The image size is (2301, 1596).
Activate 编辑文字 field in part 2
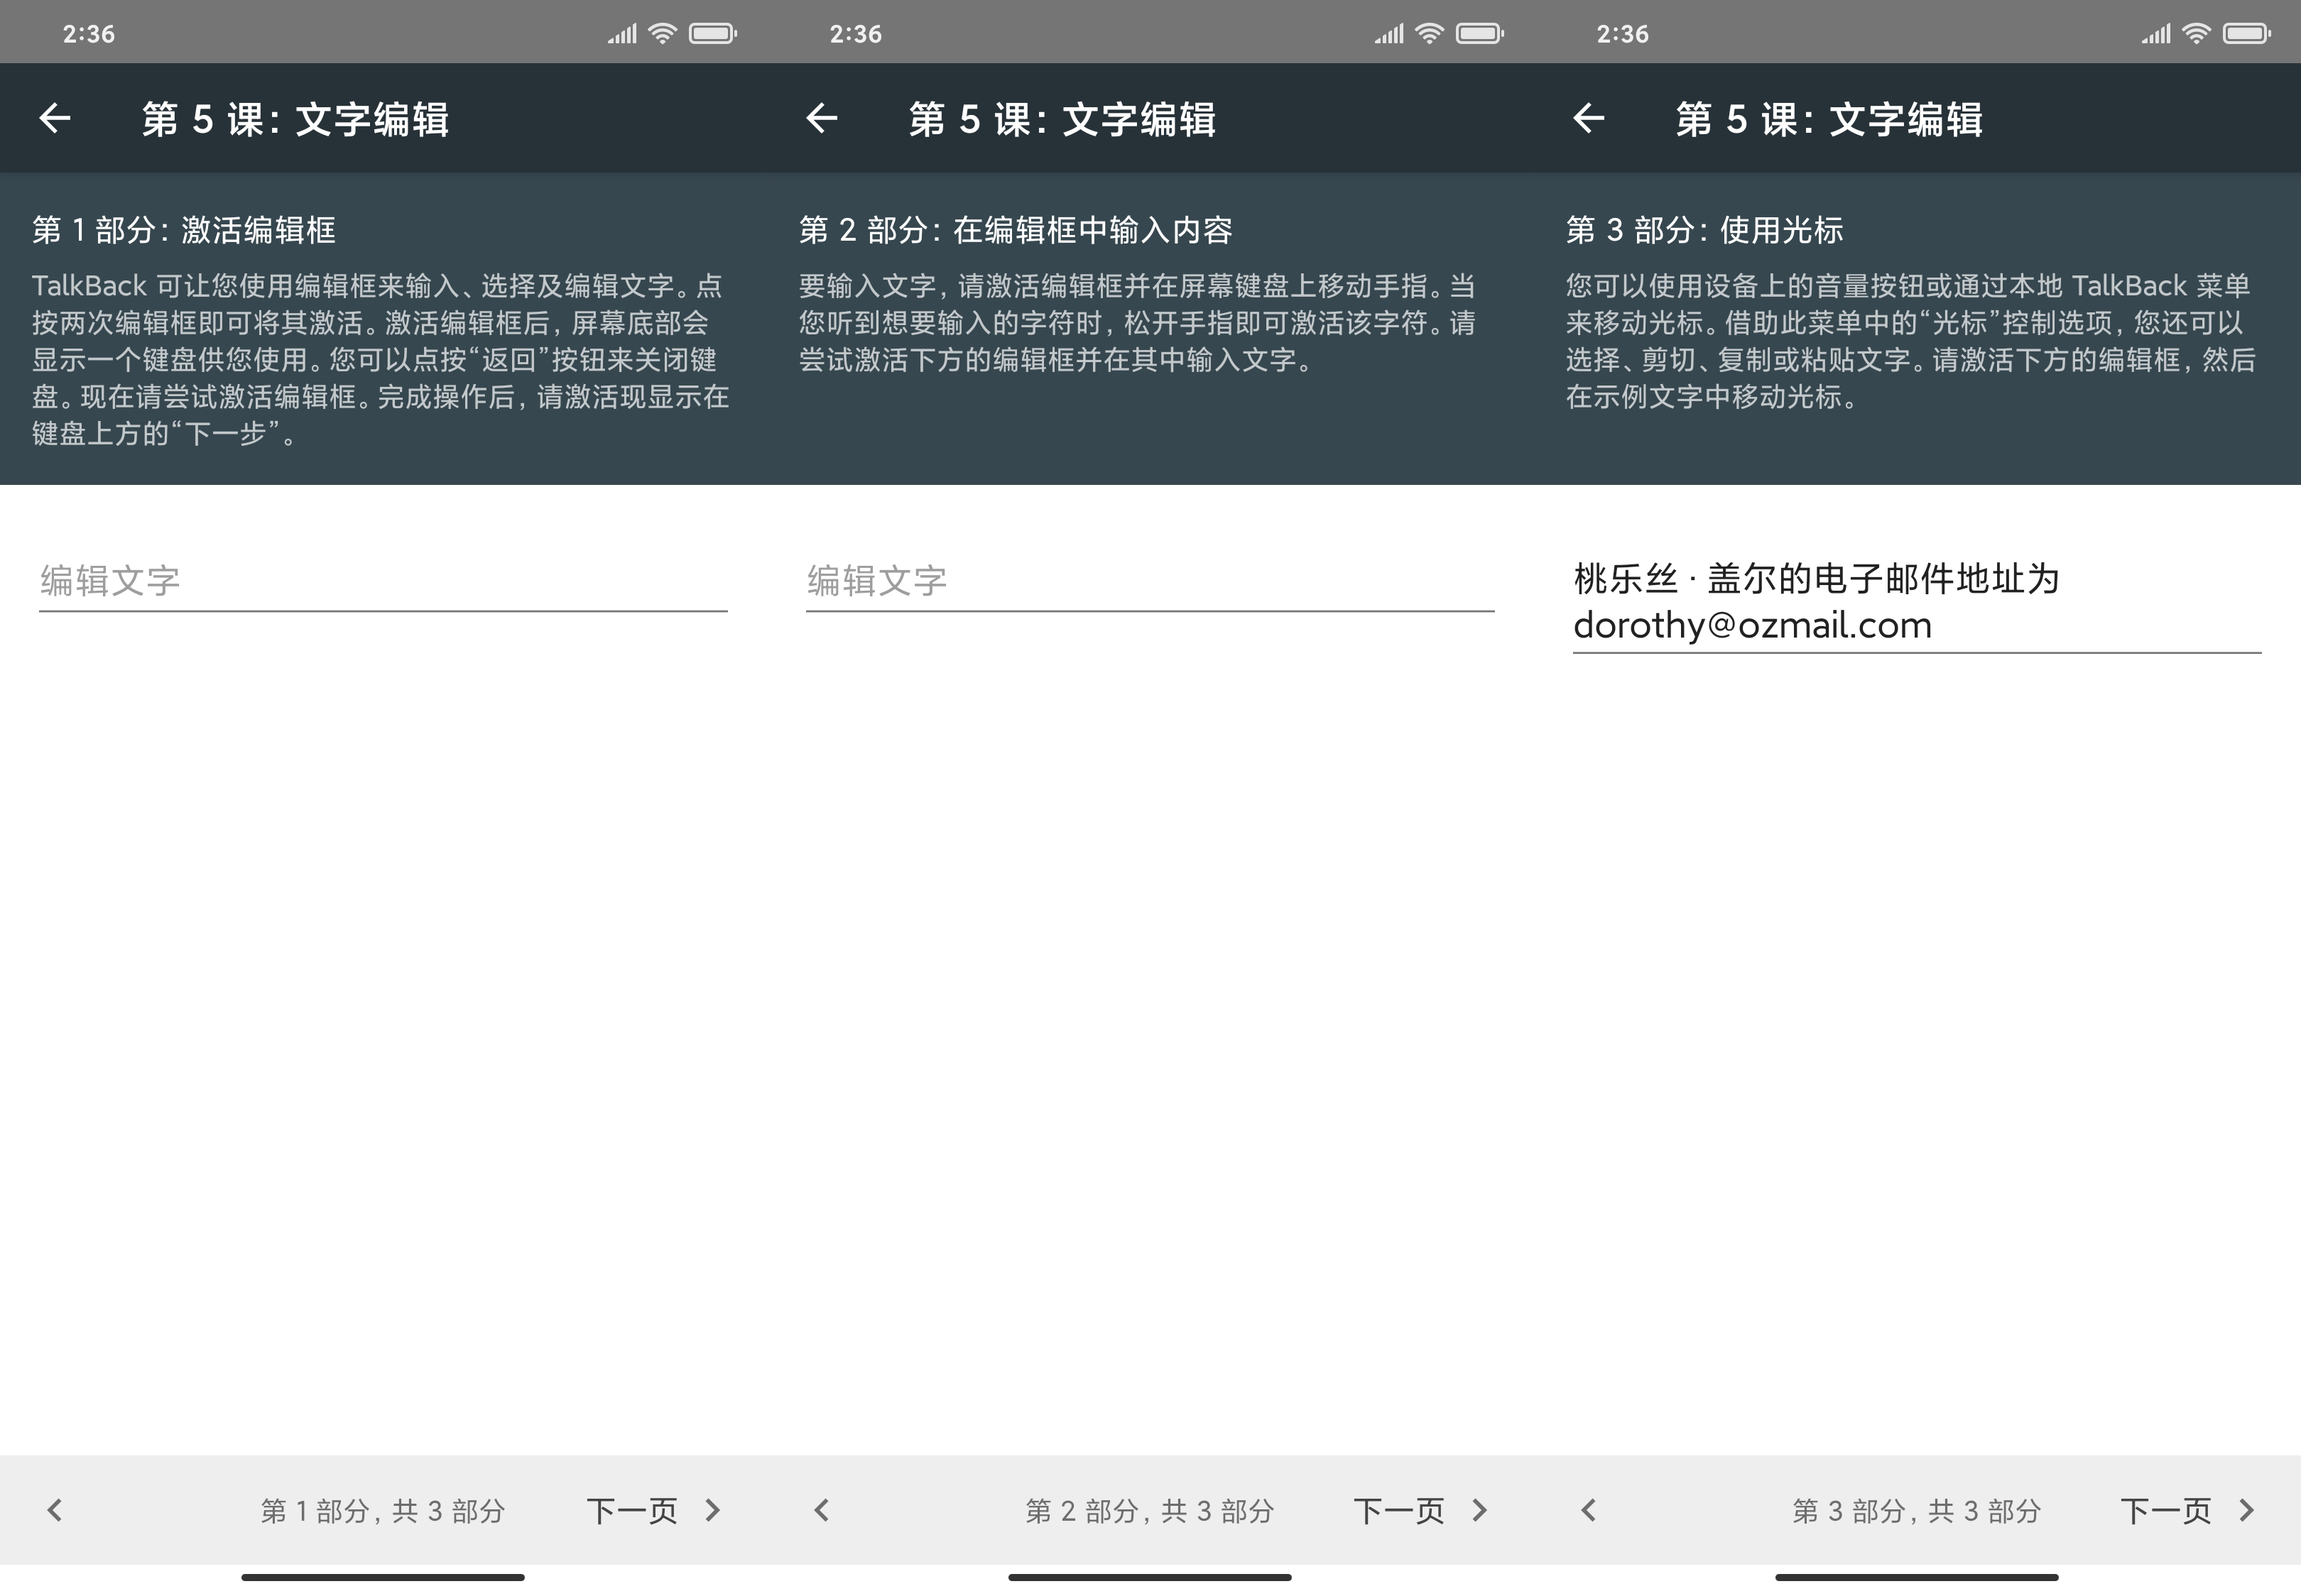[x=1150, y=581]
